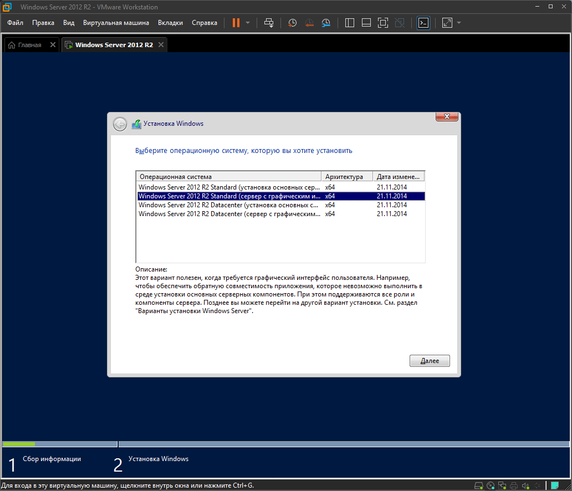Open the Виртуальная машина menu
572x491 pixels.
pyautogui.click(x=116, y=23)
